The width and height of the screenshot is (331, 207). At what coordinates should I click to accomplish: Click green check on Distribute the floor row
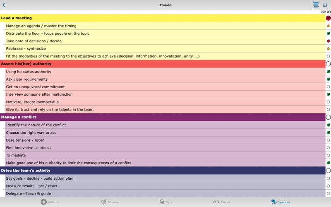(328, 34)
